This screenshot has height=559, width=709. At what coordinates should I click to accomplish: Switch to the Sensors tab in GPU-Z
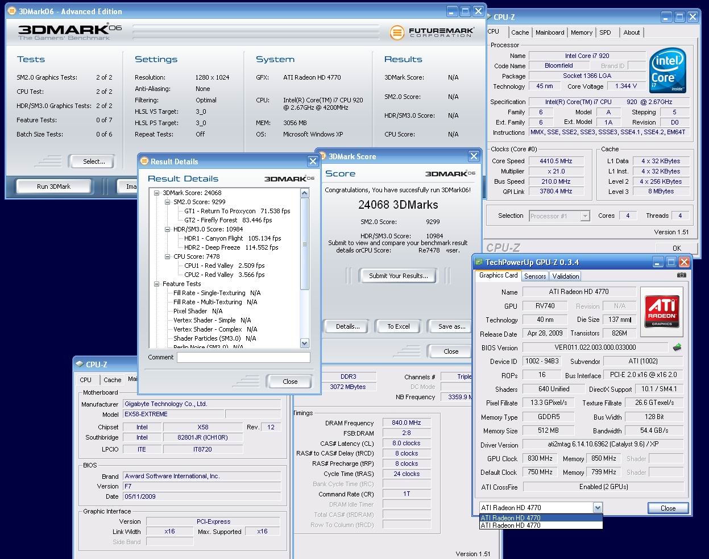[x=535, y=276]
